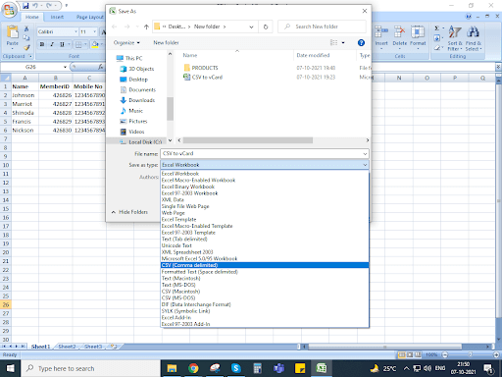This screenshot has height=377, width=502.
Task: Open the font name Calibri dropdown
Action: [75, 31]
